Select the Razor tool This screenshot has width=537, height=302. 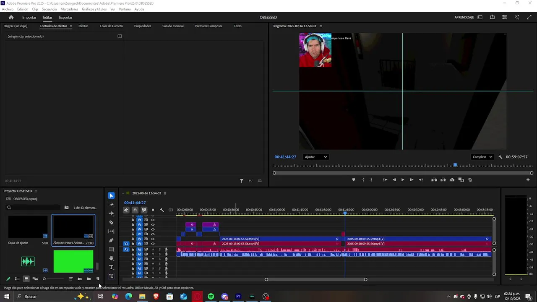coord(111,222)
